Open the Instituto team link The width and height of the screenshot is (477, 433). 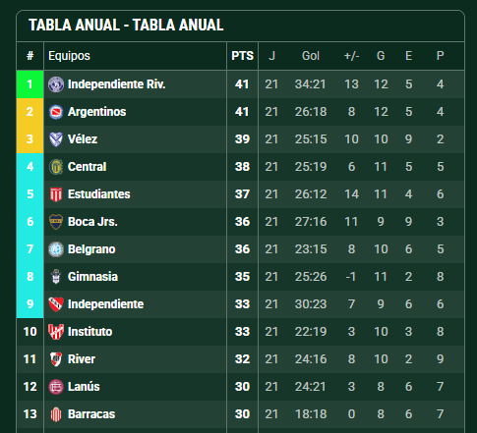[x=89, y=332]
